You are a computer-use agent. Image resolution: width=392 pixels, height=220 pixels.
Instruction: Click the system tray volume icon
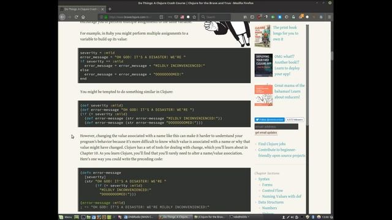click(292, 217)
